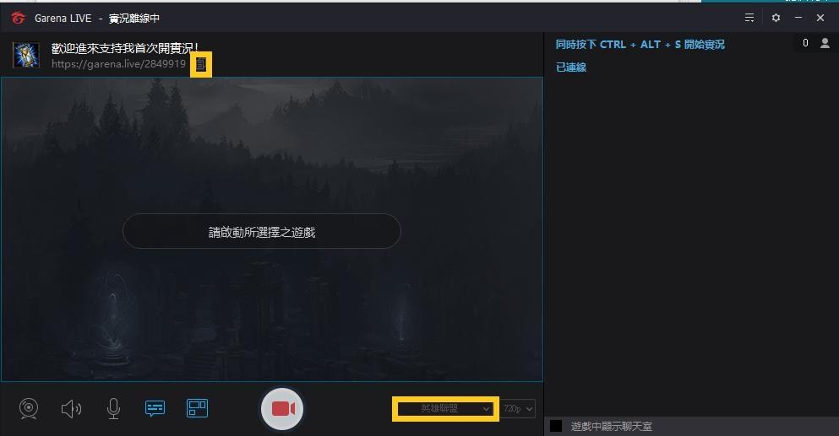Toggle the speaker sound icon
839x436 pixels.
pyautogui.click(x=71, y=409)
